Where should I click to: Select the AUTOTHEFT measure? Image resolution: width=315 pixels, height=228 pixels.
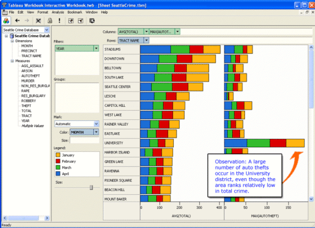click(x=30, y=76)
